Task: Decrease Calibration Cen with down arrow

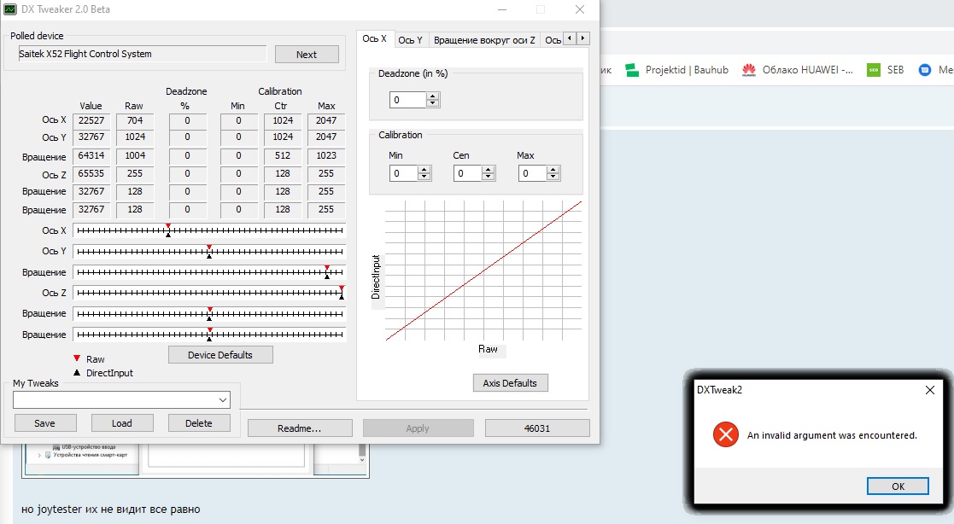Action: tap(489, 177)
